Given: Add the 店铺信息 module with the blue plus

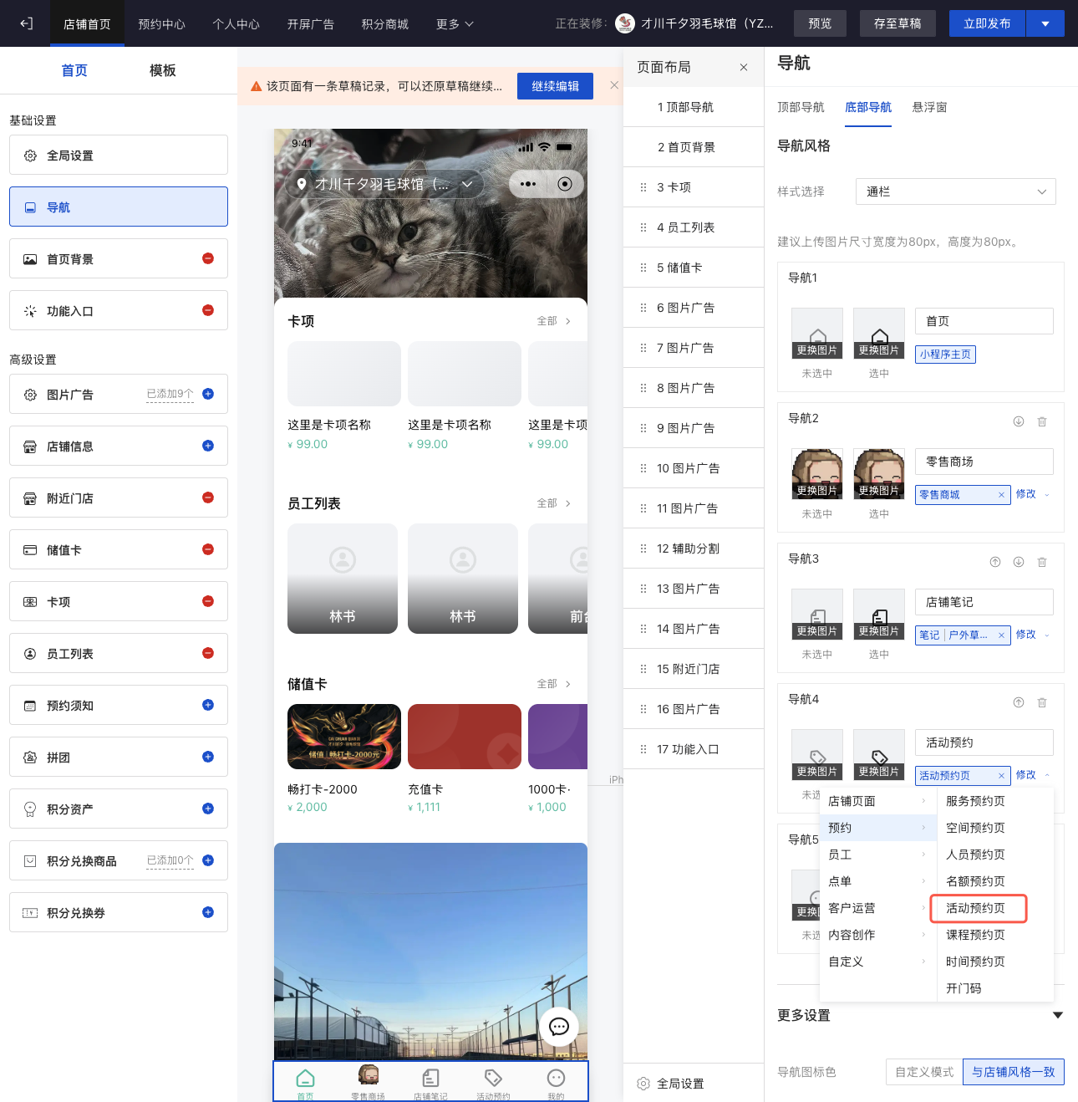Looking at the screenshot, I should coord(208,446).
